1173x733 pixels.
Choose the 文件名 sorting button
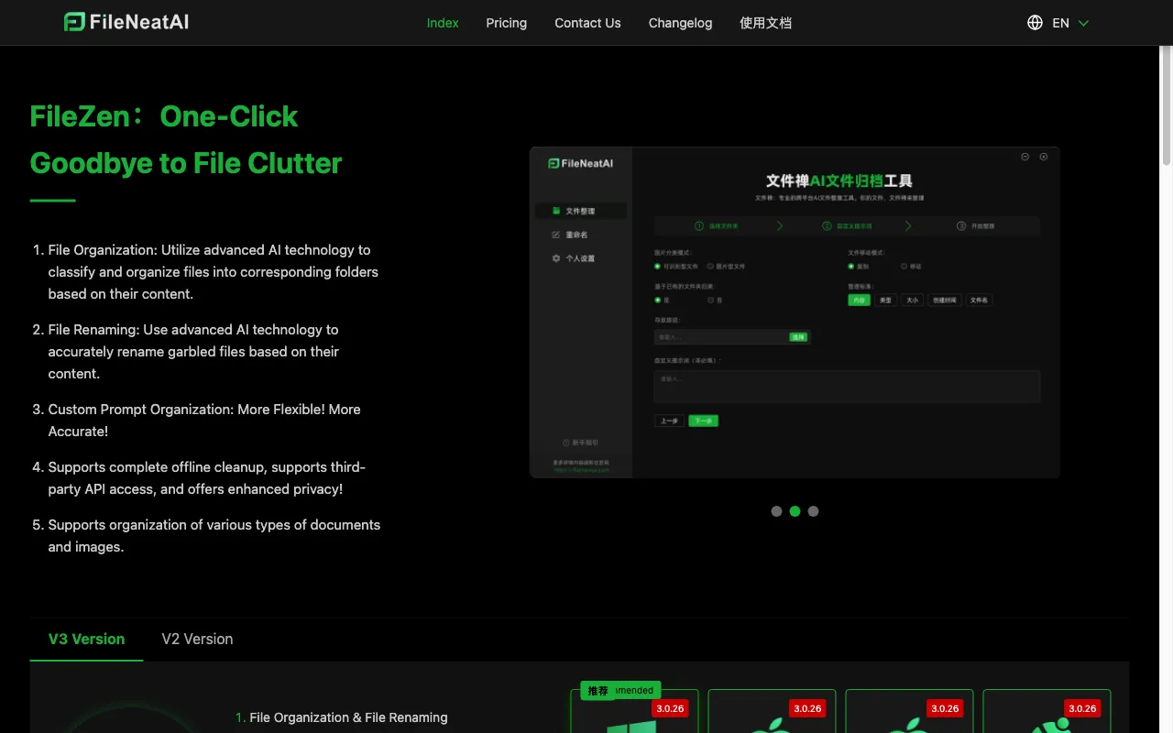[x=979, y=300]
